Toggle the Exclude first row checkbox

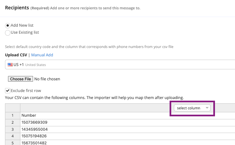[x=8, y=90]
